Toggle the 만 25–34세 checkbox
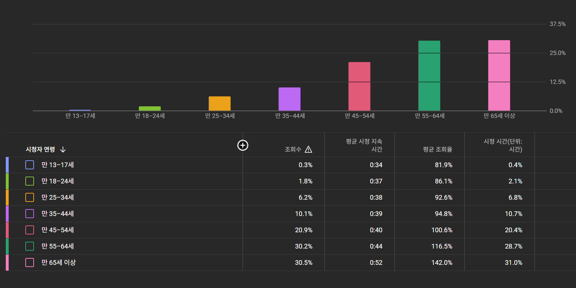Screen dimensions: 576x288 coord(30,198)
